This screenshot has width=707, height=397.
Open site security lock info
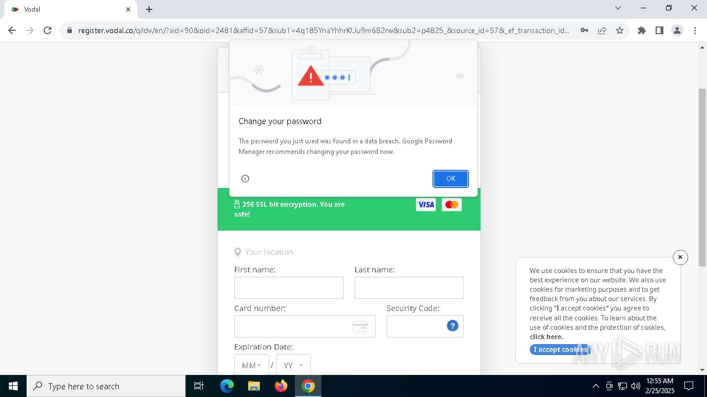pos(70,30)
